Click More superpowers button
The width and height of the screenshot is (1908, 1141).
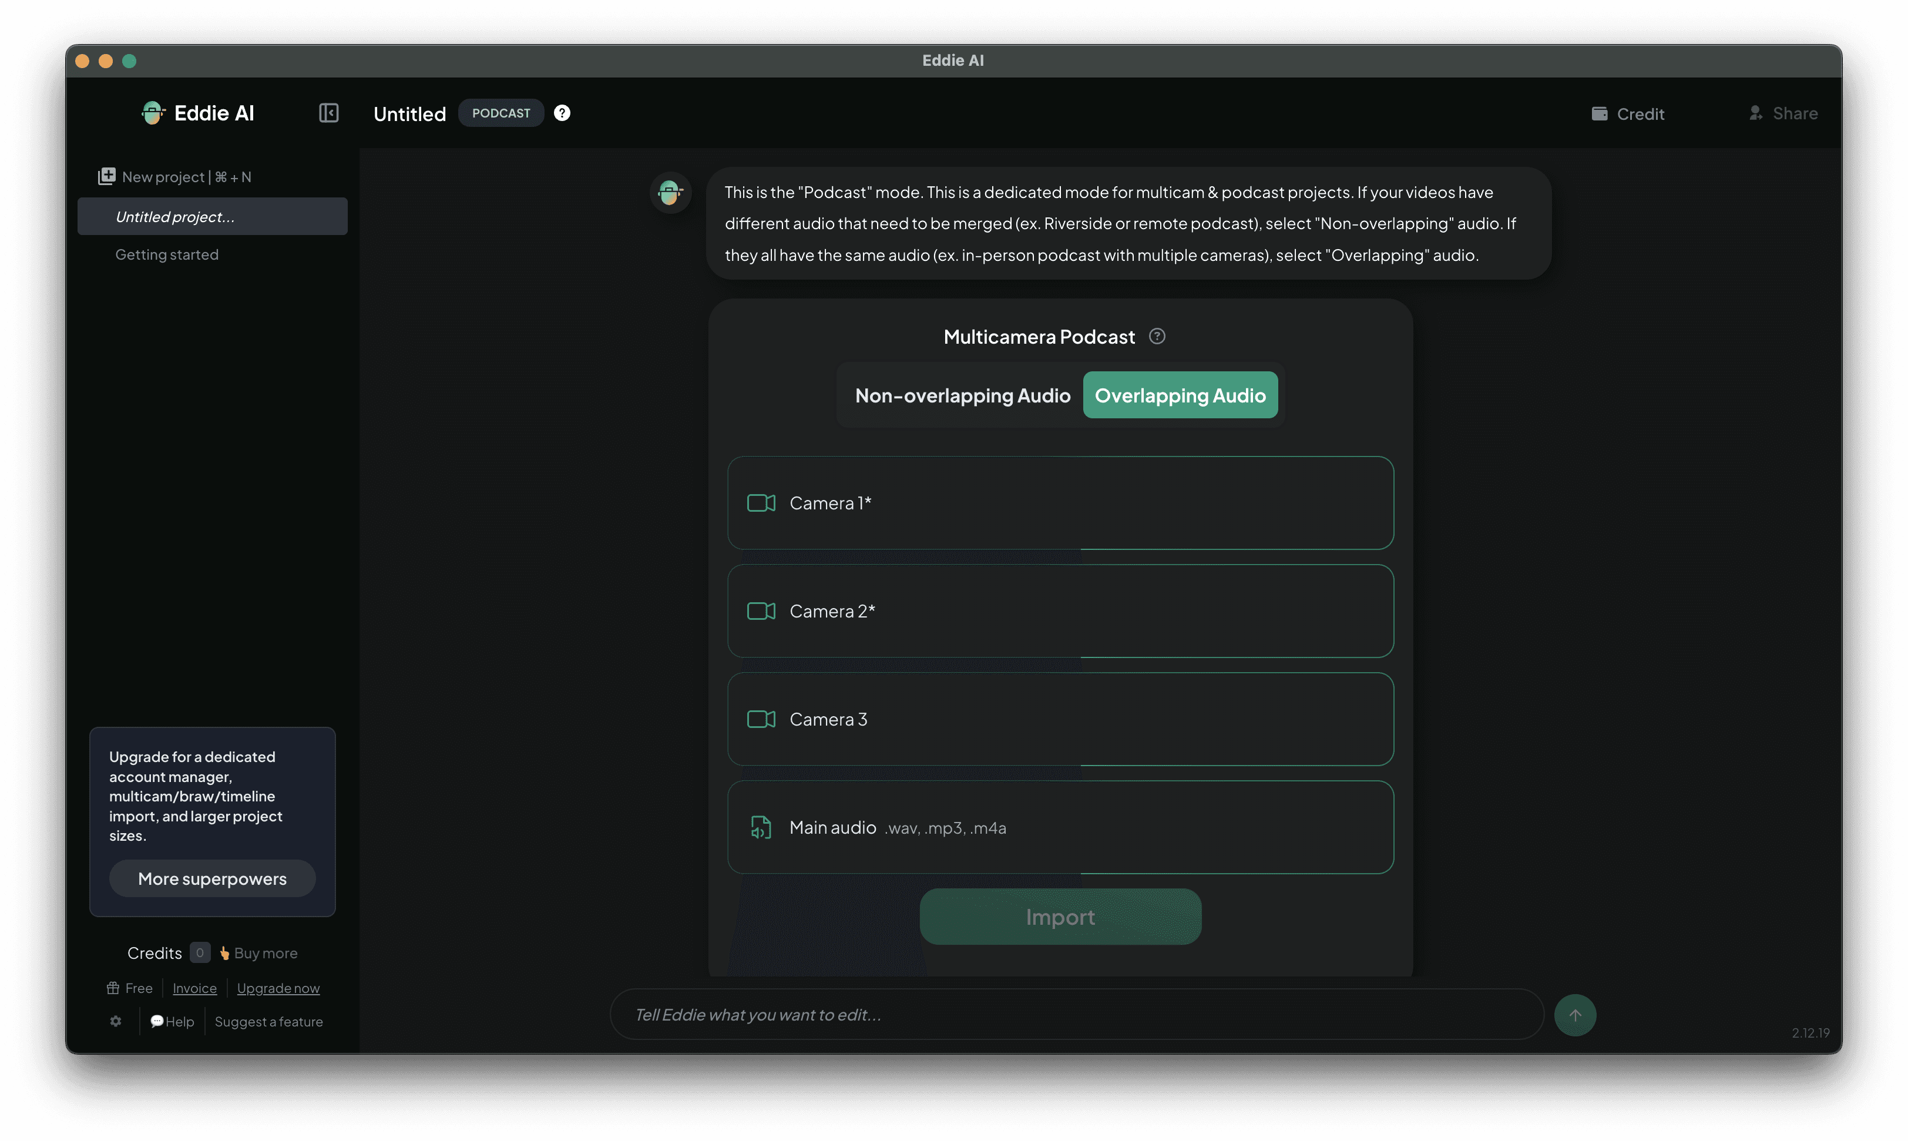click(212, 879)
